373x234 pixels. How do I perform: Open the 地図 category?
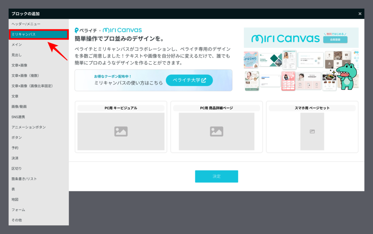coord(39,199)
